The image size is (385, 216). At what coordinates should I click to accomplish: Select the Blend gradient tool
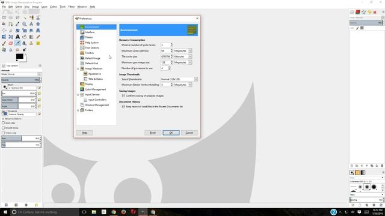[x=31, y=37]
